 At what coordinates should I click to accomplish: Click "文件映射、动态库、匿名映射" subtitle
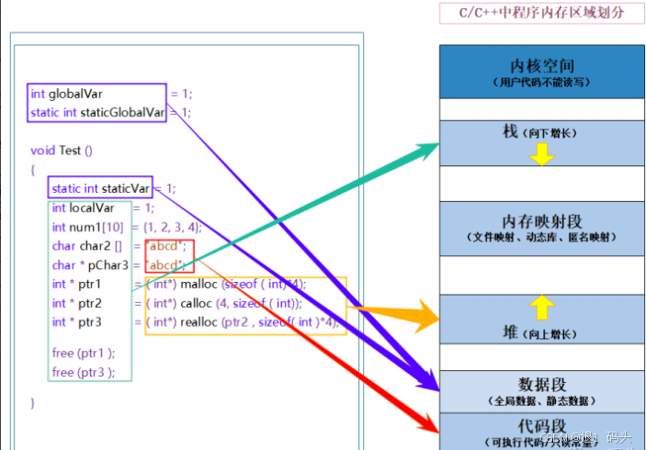[542, 237]
